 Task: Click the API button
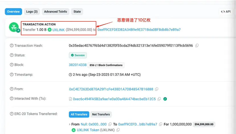[226, 12]
